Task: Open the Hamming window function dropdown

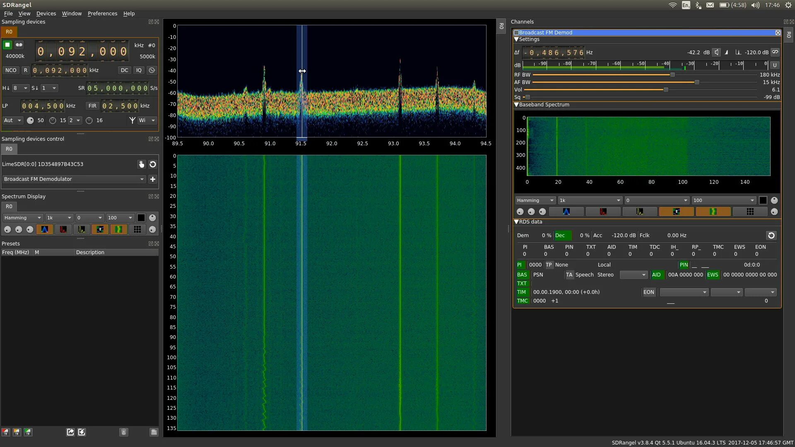Action: click(x=22, y=217)
